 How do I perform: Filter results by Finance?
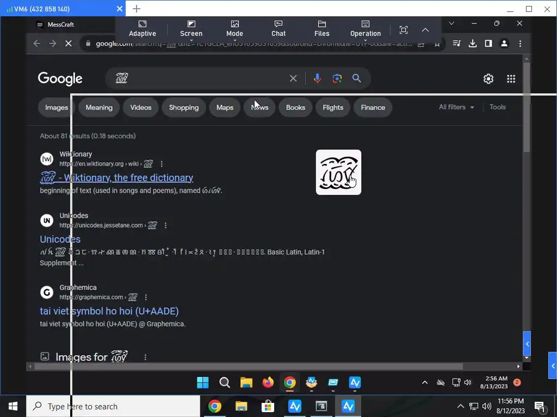373,108
